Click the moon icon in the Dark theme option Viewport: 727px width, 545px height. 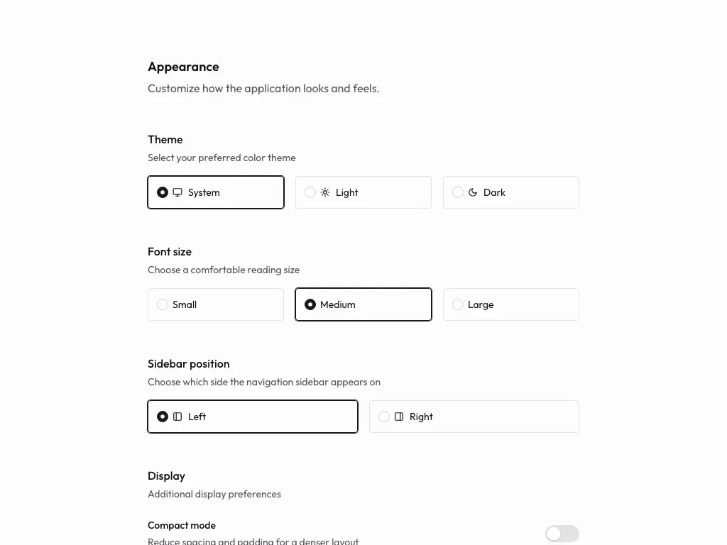pos(473,192)
